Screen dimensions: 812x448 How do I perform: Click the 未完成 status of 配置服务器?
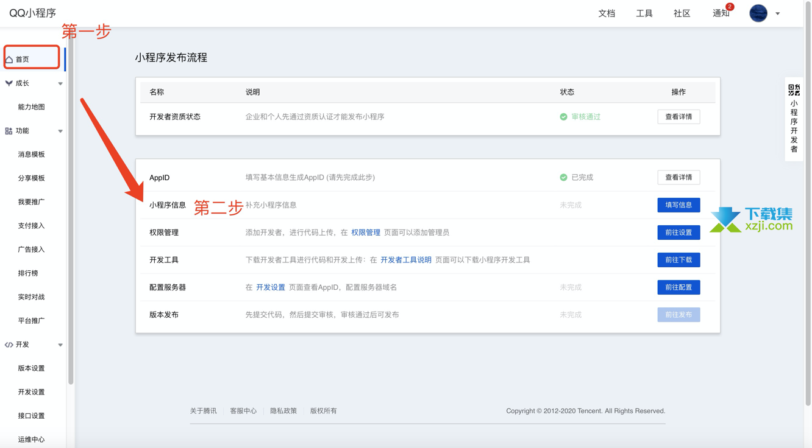[571, 287]
